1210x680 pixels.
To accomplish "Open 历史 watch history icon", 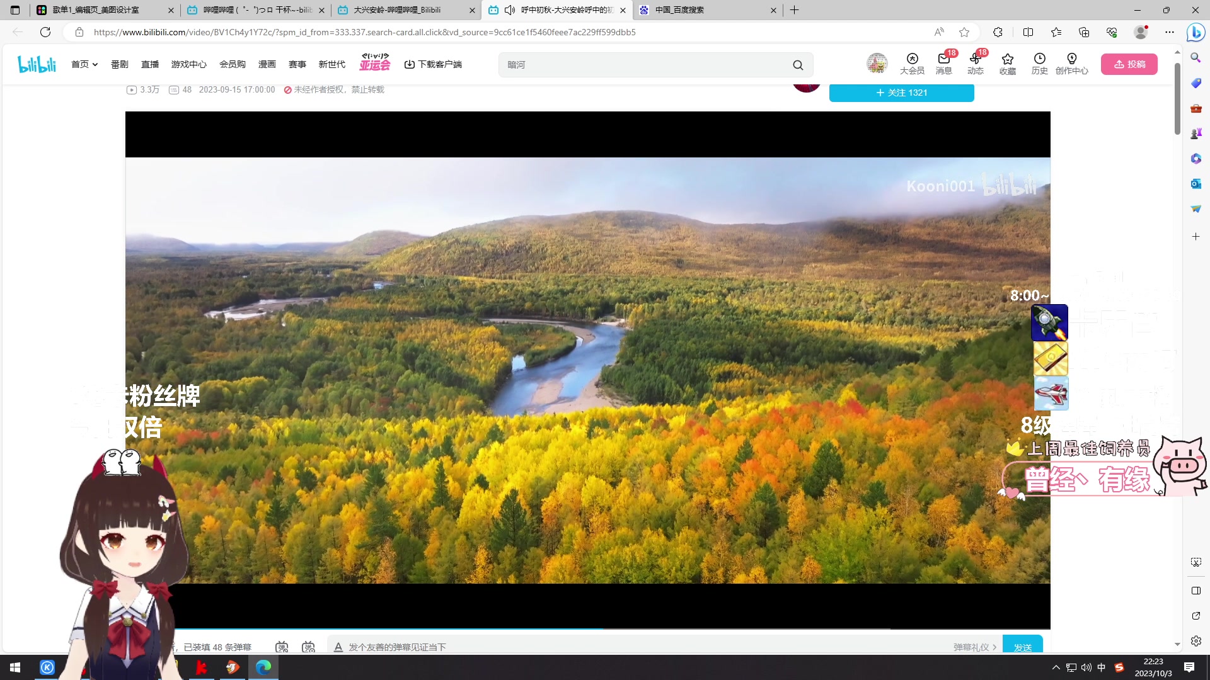I will [1040, 64].
